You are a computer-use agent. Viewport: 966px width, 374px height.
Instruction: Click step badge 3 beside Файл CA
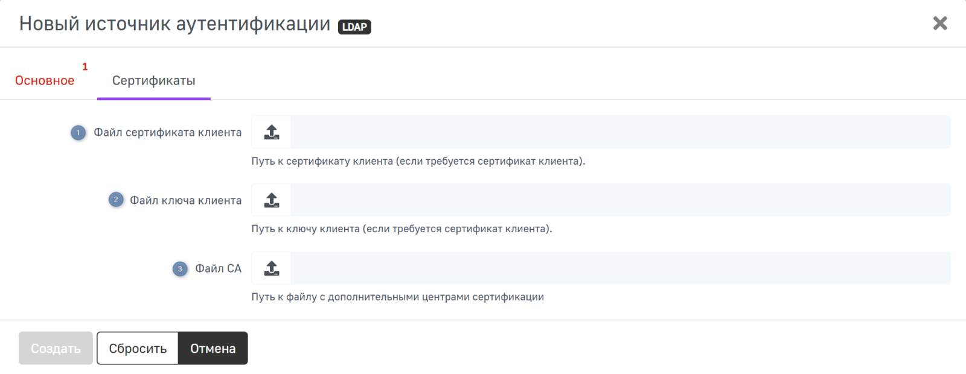(180, 269)
